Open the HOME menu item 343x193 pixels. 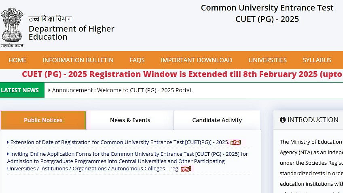coord(17,60)
